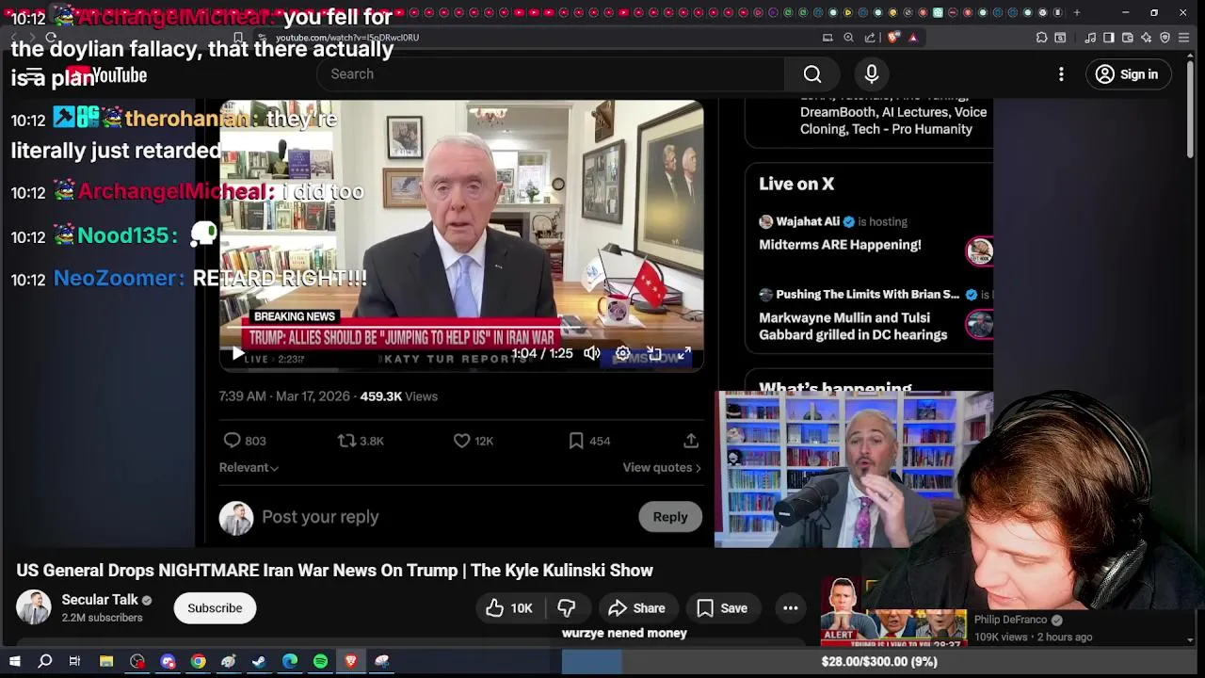Save the video to a playlist
Viewport: 1205px width, 678px height.
click(722, 608)
